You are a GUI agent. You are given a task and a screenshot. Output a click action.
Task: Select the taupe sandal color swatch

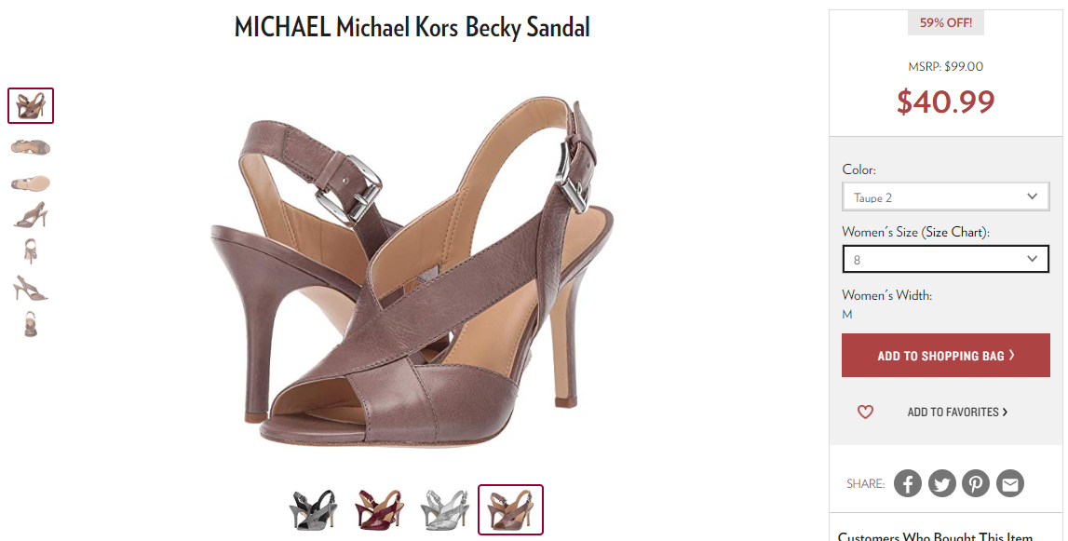(510, 509)
